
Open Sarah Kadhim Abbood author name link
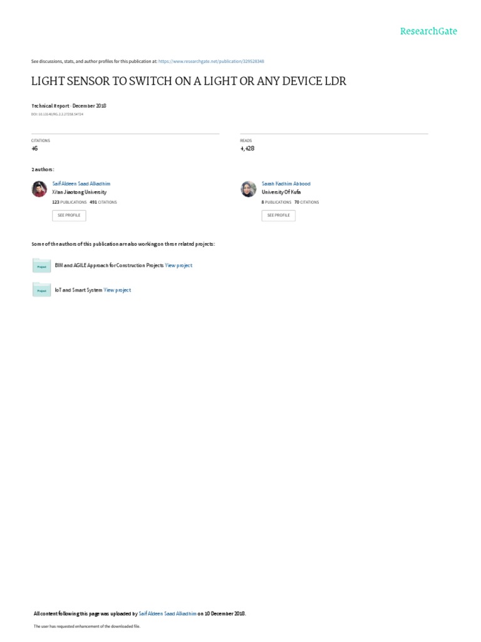point(286,184)
